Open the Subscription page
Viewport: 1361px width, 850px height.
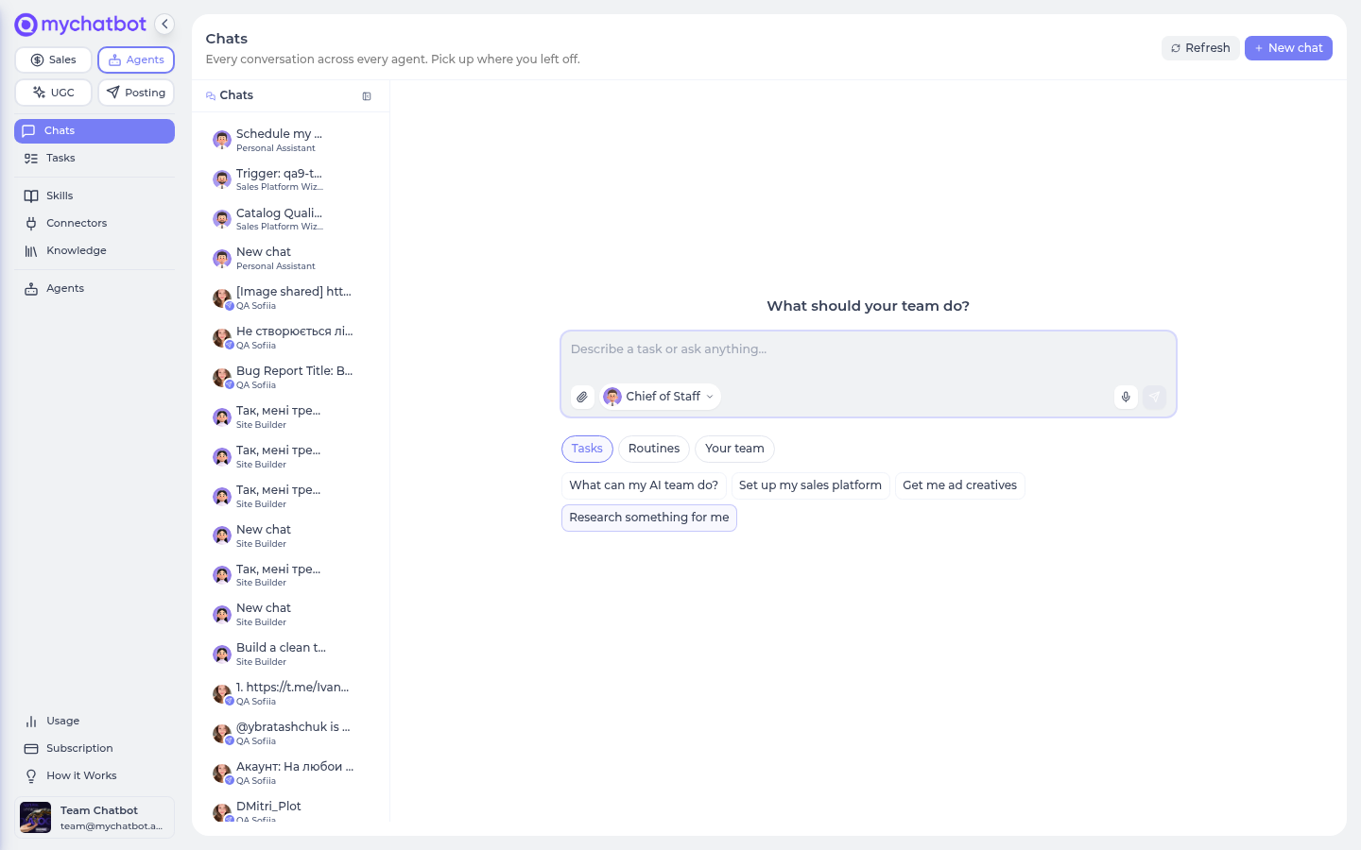95,749
